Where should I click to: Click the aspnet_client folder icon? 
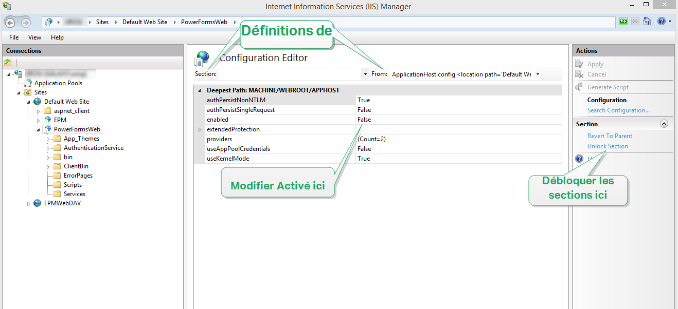coord(47,111)
